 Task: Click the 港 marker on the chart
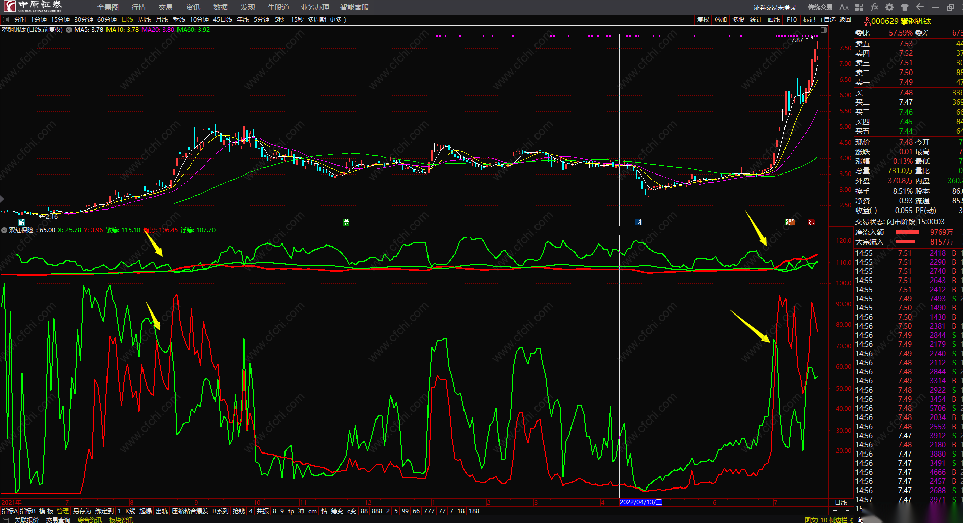point(346,222)
